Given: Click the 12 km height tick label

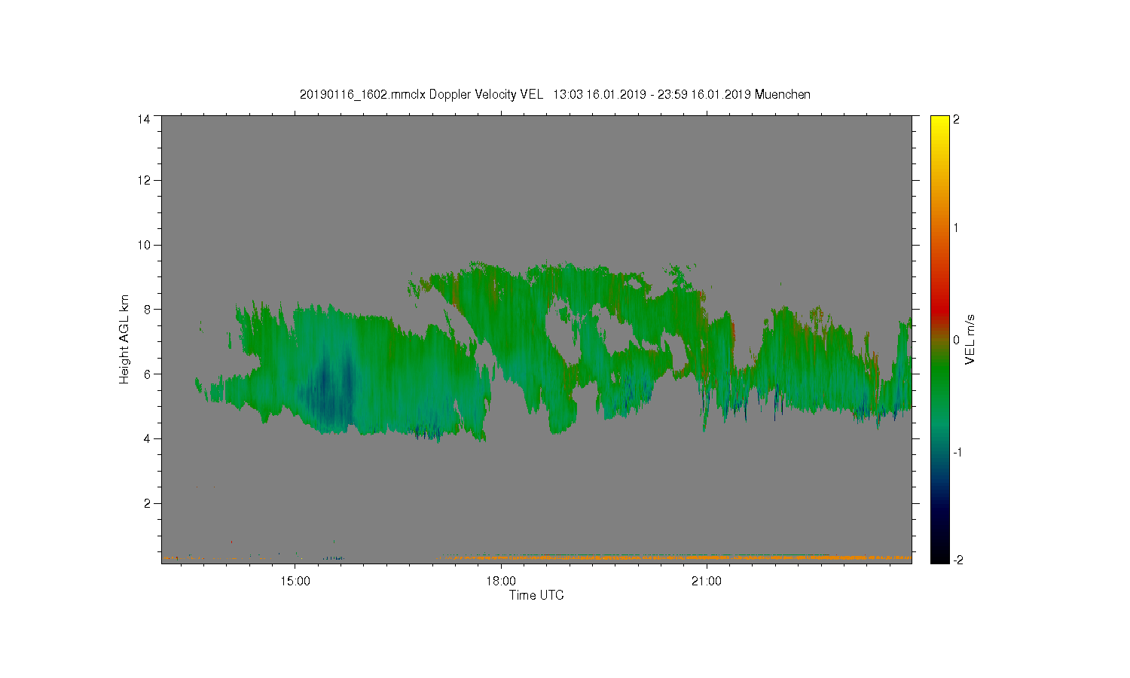Looking at the screenshot, I should point(143,180).
